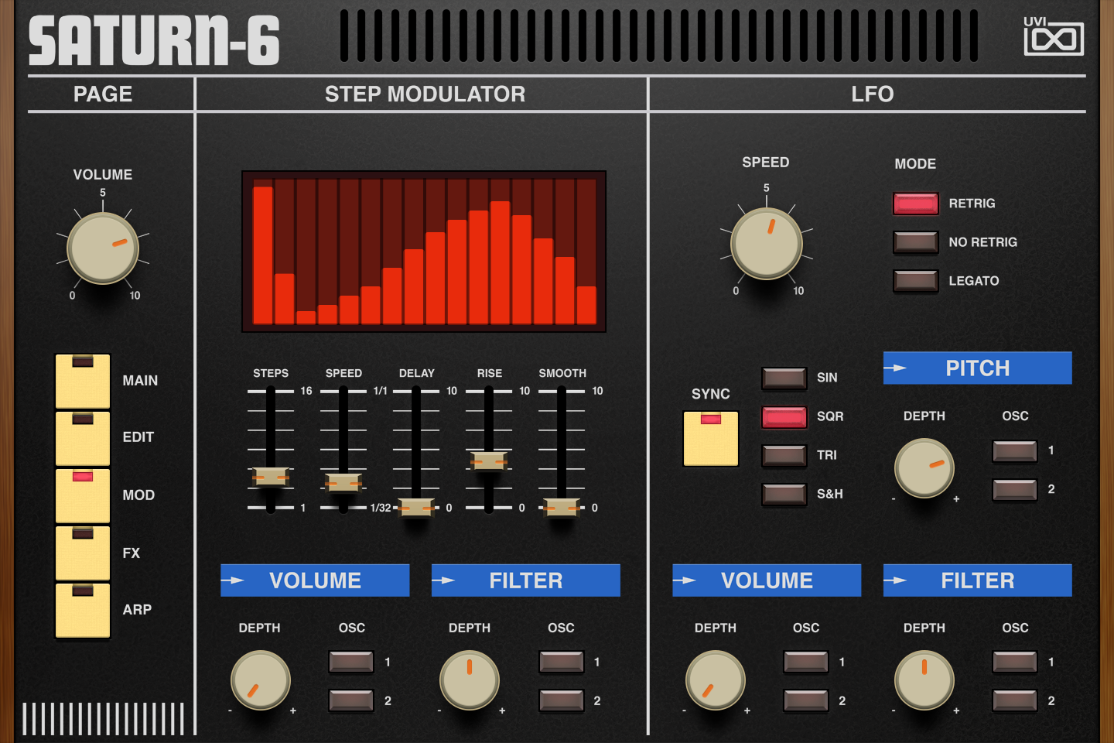This screenshot has width=1114, height=743.
Task: Click the Step Modulator volume DEPTH knob
Action: click(x=261, y=680)
